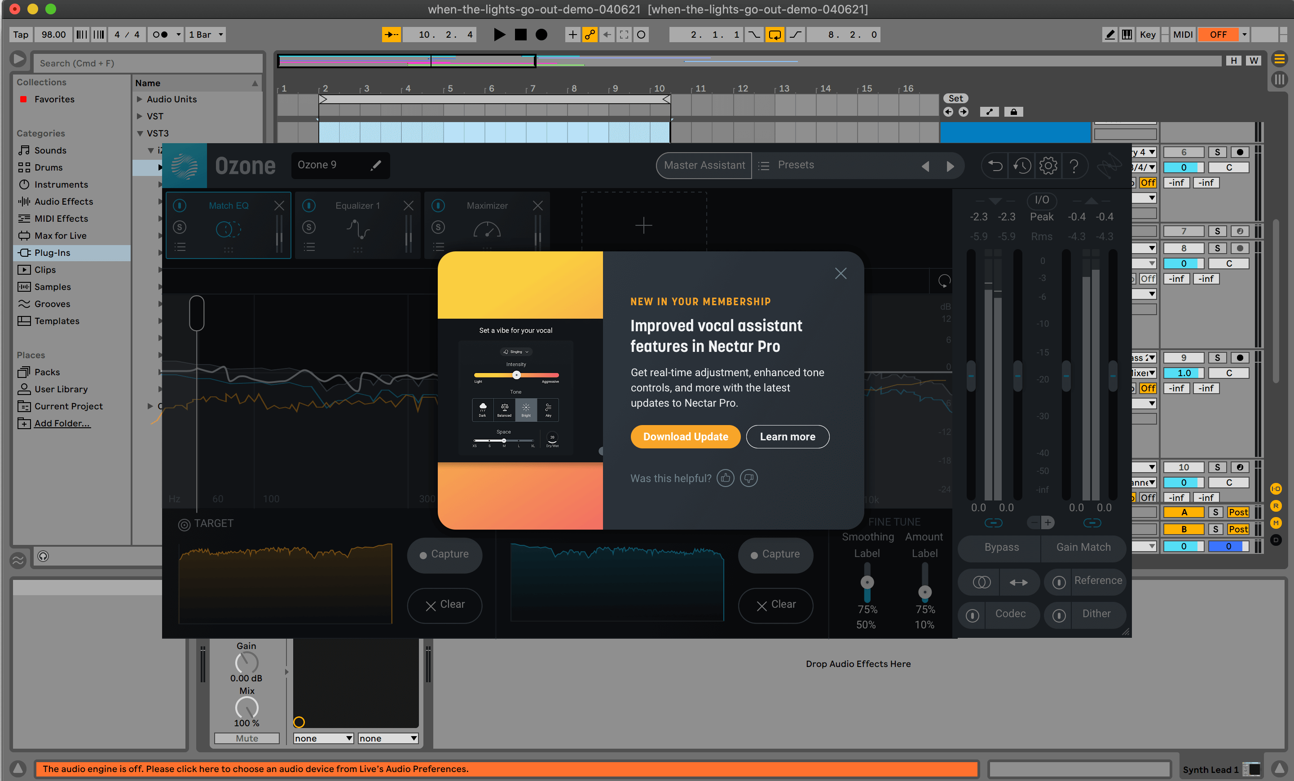This screenshot has width=1294, height=781.
Task: Adjust the Smoothing slider handle
Action: (x=867, y=582)
